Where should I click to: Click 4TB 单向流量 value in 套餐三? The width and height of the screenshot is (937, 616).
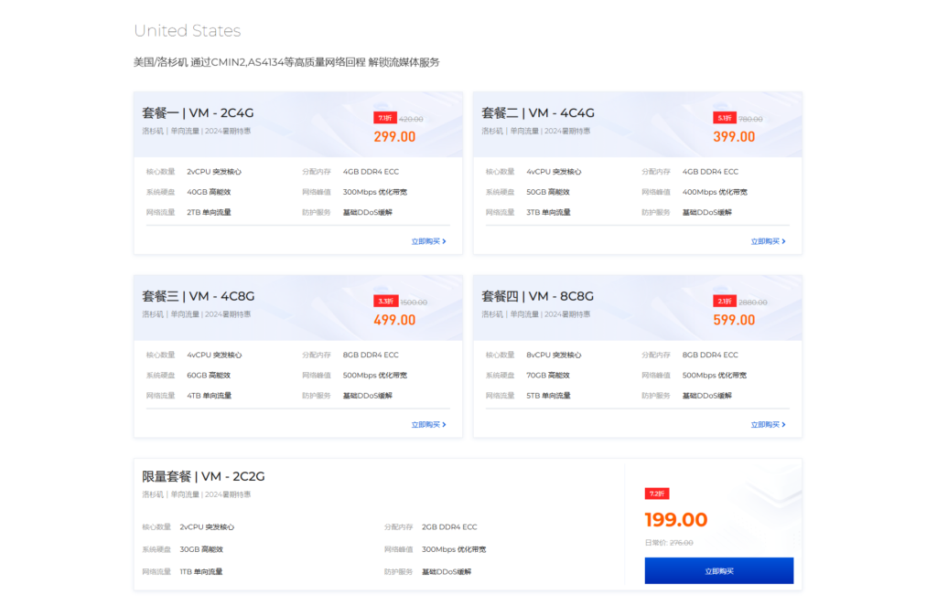[x=209, y=396]
